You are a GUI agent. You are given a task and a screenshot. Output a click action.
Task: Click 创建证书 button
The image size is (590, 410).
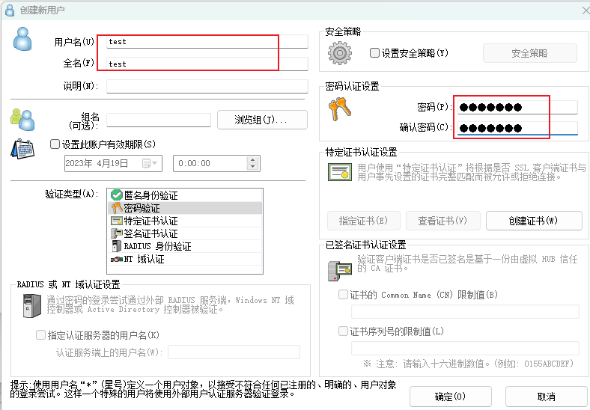coord(533,221)
